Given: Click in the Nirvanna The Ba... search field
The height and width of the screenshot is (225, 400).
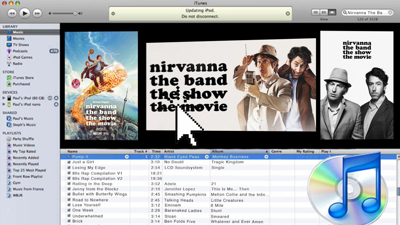Looking at the screenshot, I should pyautogui.click(x=367, y=13).
